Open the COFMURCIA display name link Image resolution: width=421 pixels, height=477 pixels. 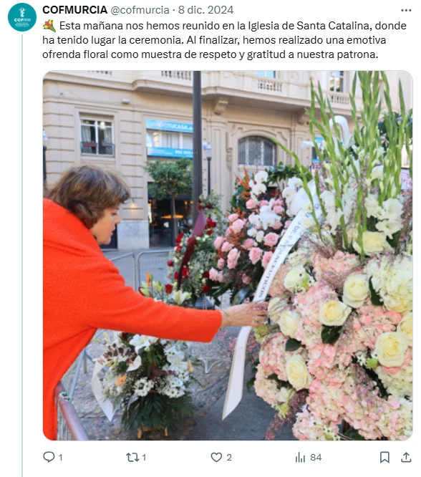(75, 10)
